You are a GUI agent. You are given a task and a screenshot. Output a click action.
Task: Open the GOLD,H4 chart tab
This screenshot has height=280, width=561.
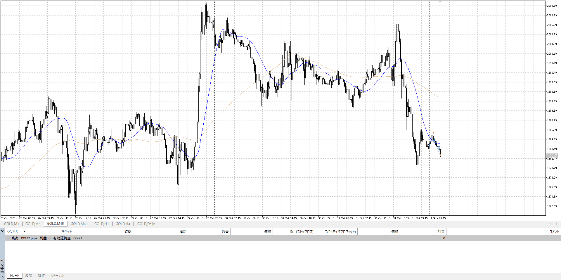(123, 224)
